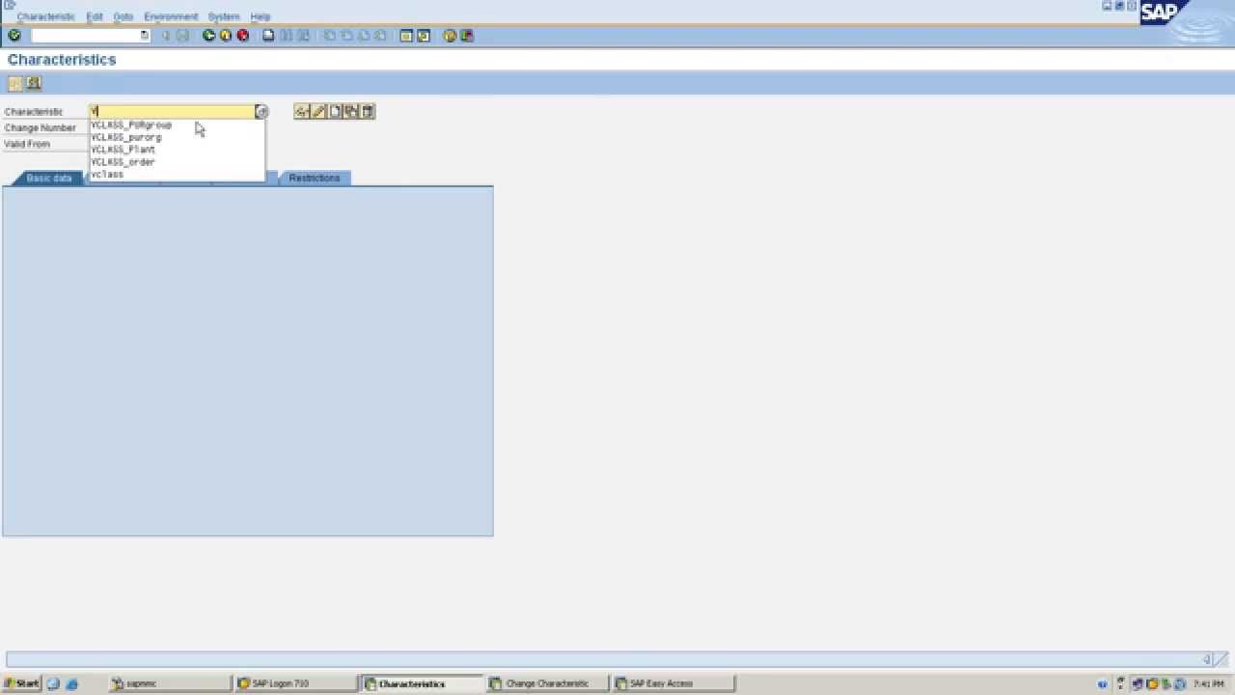Click the green Enter checkmark icon
1235x695 pixels.
(14, 36)
